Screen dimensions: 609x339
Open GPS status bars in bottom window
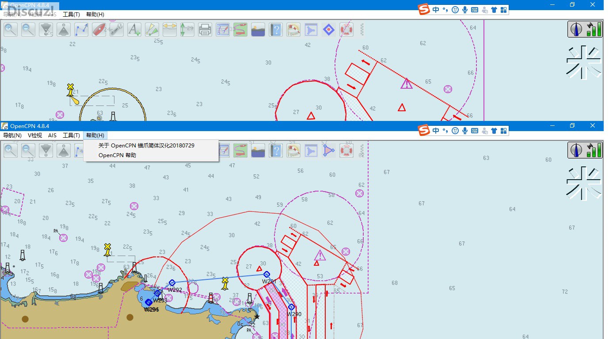click(594, 150)
